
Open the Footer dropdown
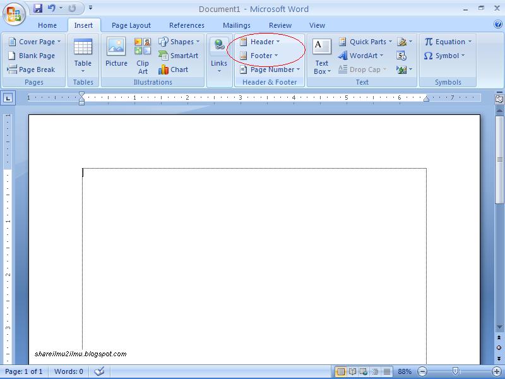pos(259,56)
